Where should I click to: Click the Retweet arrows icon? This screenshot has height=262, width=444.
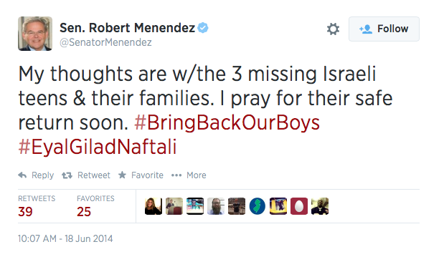[67, 175]
